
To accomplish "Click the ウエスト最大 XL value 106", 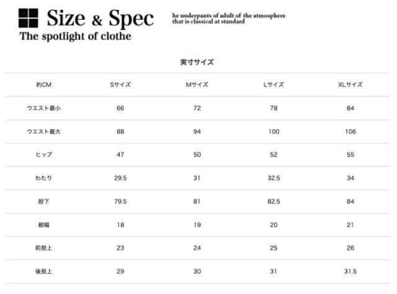I will [350, 132].
